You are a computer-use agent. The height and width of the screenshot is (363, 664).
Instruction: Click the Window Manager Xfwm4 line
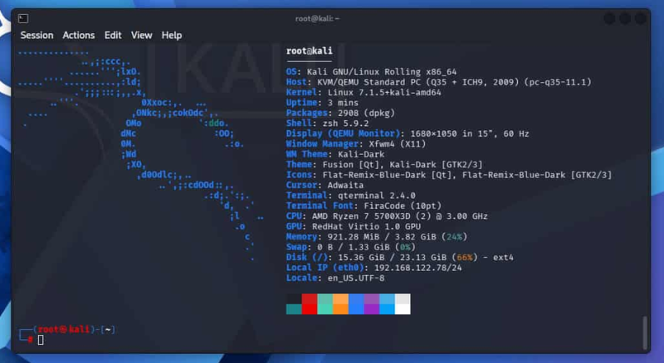point(356,144)
